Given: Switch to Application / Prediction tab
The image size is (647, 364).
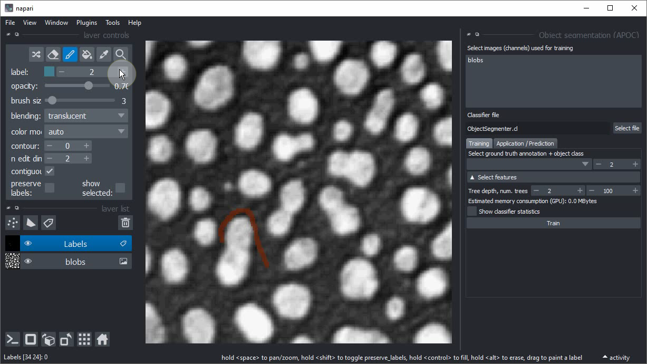Looking at the screenshot, I should [x=525, y=143].
